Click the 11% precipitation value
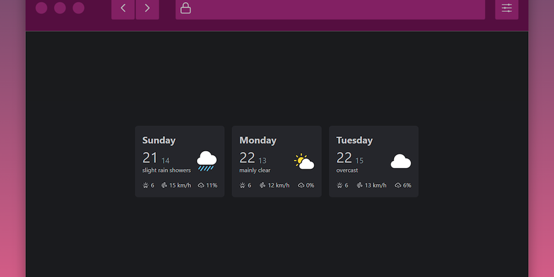Image resolution: width=554 pixels, height=277 pixels. tap(212, 185)
